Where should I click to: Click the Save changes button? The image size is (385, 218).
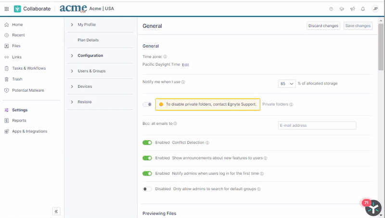pyautogui.click(x=358, y=26)
